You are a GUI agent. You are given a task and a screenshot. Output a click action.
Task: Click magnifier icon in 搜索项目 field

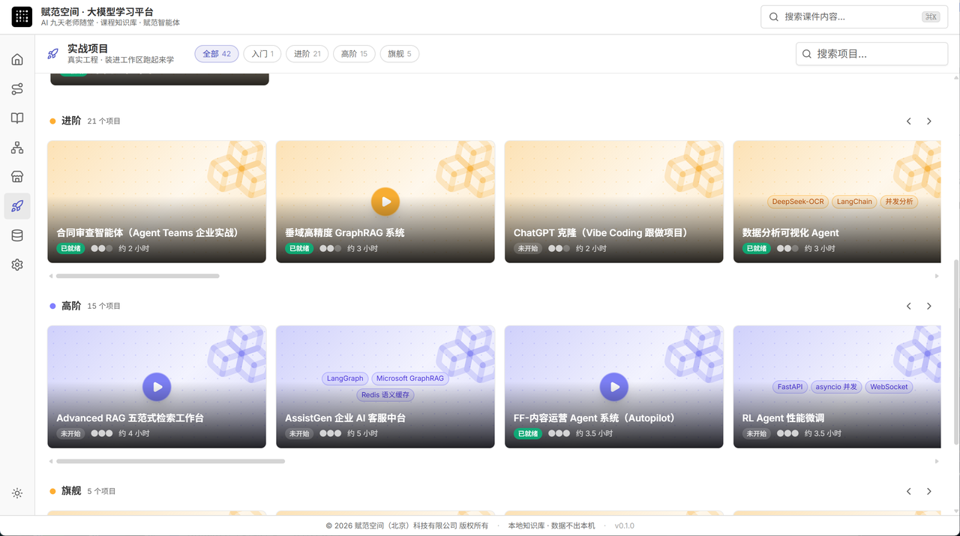pyautogui.click(x=807, y=54)
